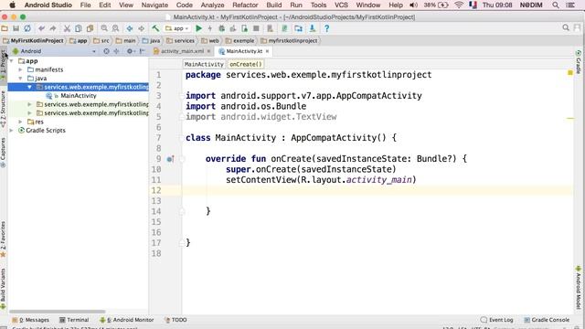585x329 pixels.
Task: Click the Sync Project with Gradle icon
Action: tap(284, 28)
